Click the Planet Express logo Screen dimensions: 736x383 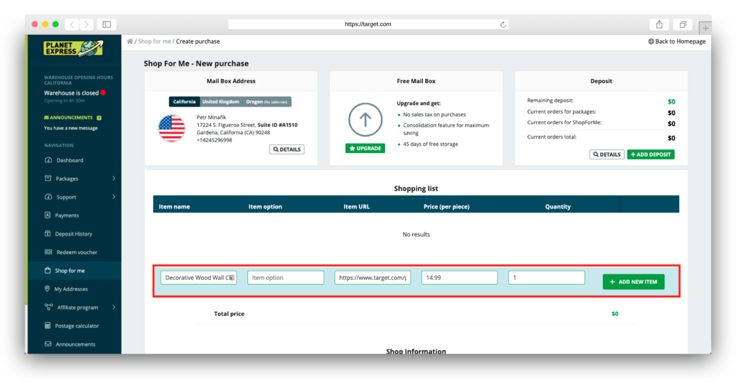[73, 48]
